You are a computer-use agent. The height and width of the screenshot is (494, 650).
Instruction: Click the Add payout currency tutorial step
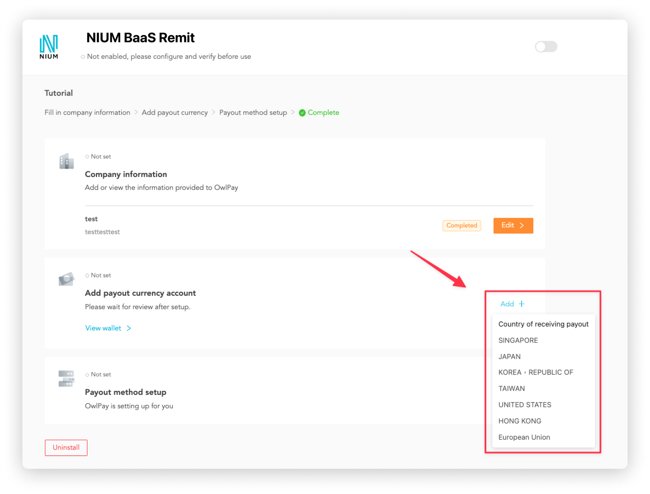(x=175, y=113)
